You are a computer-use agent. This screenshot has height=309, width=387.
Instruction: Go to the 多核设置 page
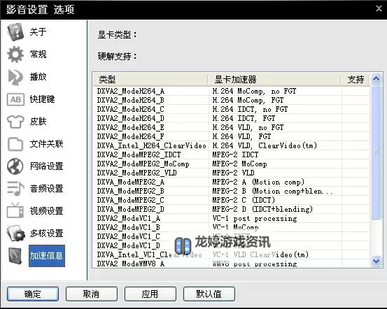point(46,233)
